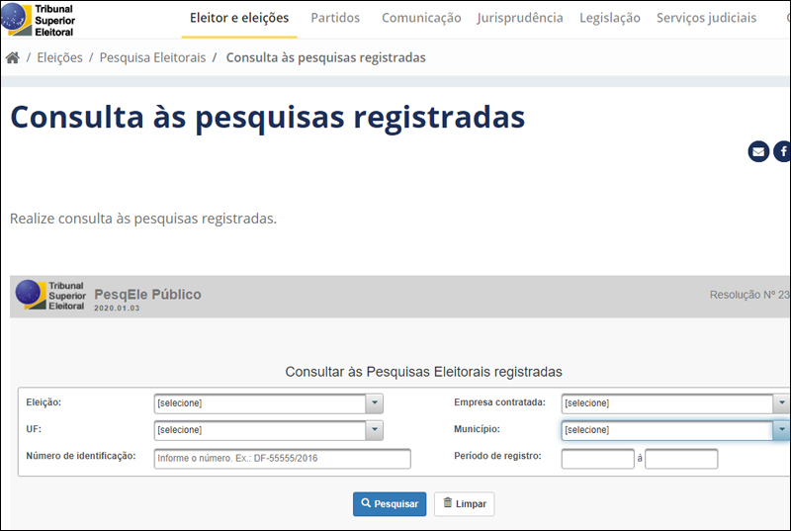Open the Partidos menu
Viewport: 791px width, 531px height.
click(x=335, y=18)
